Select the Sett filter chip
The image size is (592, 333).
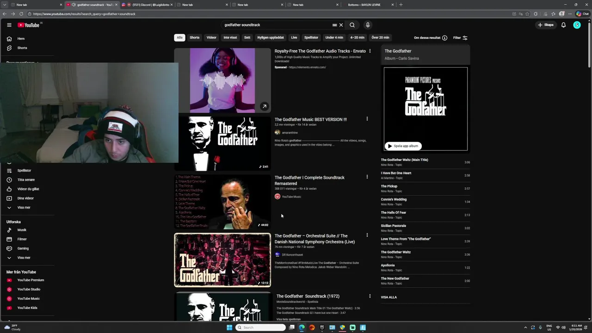(x=247, y=37)
